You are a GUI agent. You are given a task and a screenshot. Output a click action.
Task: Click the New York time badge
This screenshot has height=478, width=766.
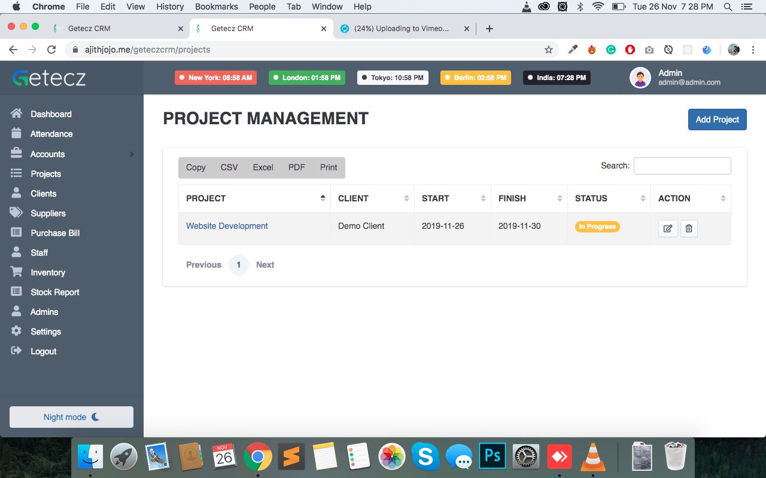pos(215,78)
